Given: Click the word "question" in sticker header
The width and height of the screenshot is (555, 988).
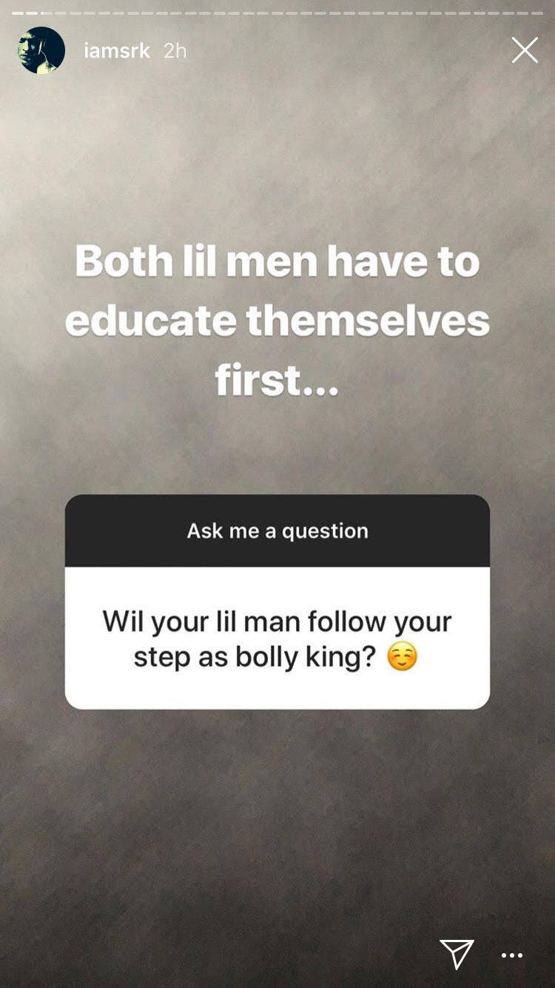Looking at the screenshot, I should (x=325, y=531).
